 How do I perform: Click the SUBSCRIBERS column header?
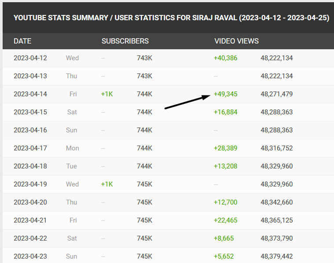tap(125, 41)
